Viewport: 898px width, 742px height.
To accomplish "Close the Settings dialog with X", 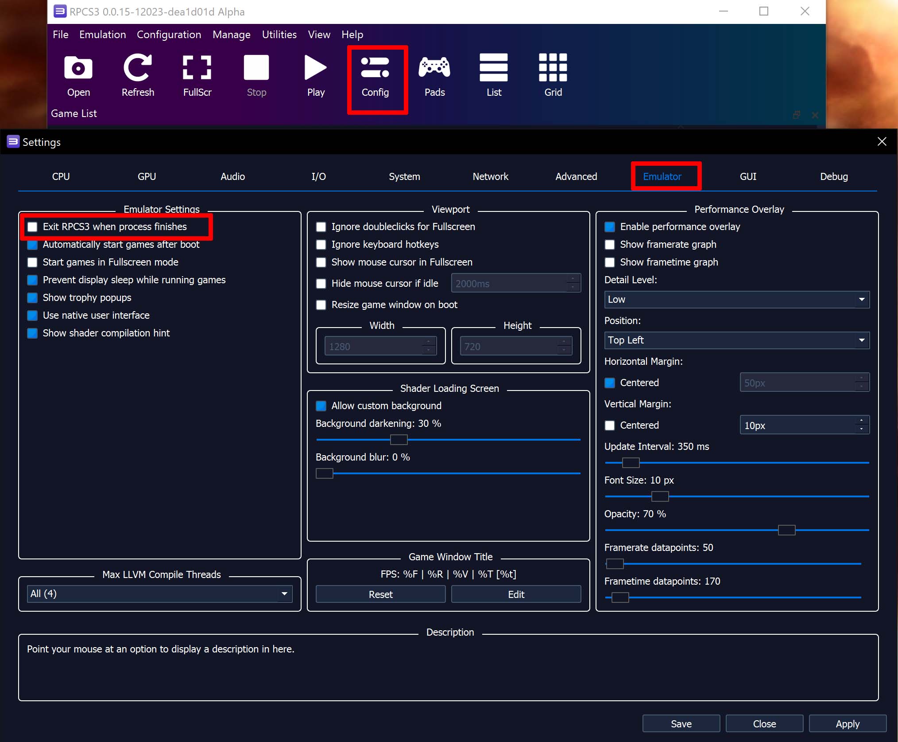I will coord(882,141).
